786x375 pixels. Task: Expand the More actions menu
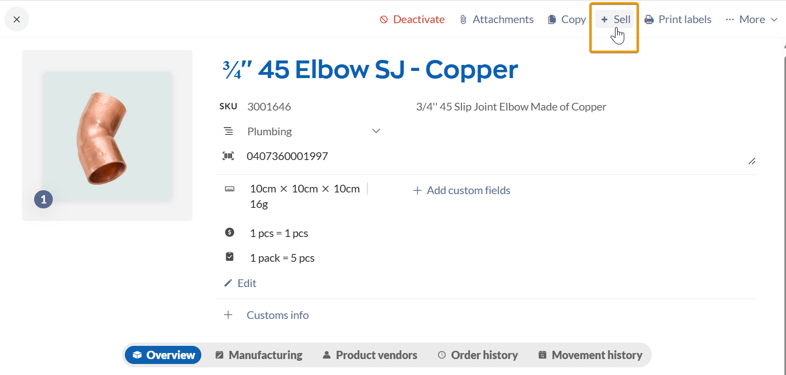pyautogui.click(x=751, y=20)
